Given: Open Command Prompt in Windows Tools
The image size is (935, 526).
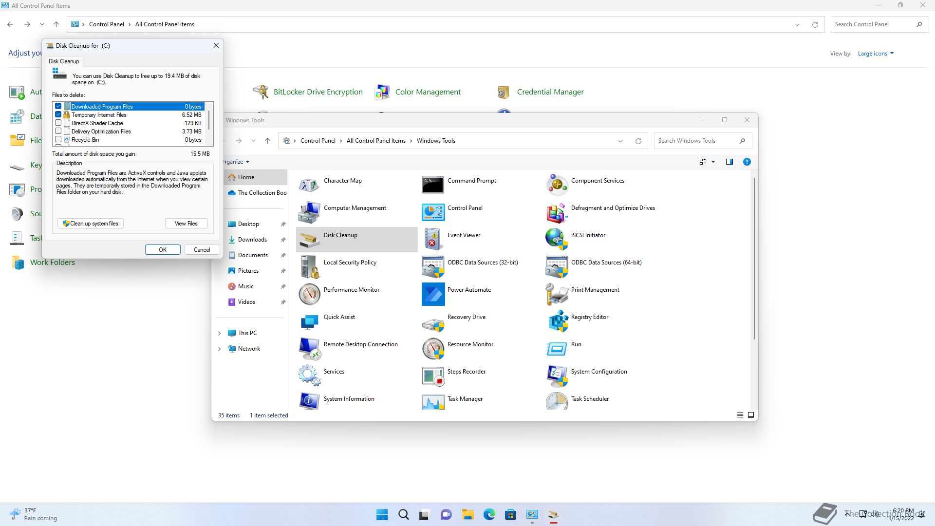Looking at the screenshot, I should click(433, 185).
